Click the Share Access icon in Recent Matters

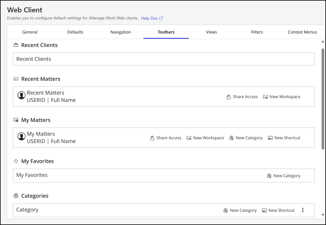(x=228, y=97)
